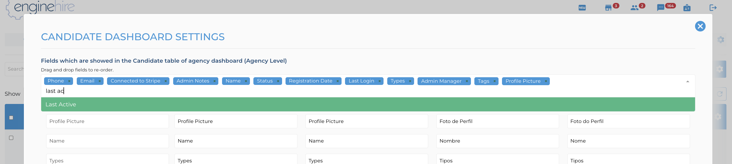Click the Tipos input below Nombre
The width and height of the screenshot is (732, 164).
click(x=497, y=159)
